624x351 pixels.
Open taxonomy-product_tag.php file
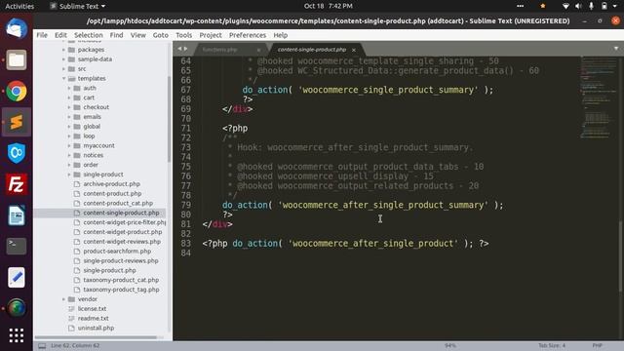coord(121,290)
